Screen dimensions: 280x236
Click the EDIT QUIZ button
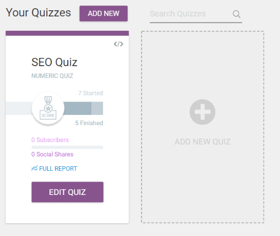68,192
